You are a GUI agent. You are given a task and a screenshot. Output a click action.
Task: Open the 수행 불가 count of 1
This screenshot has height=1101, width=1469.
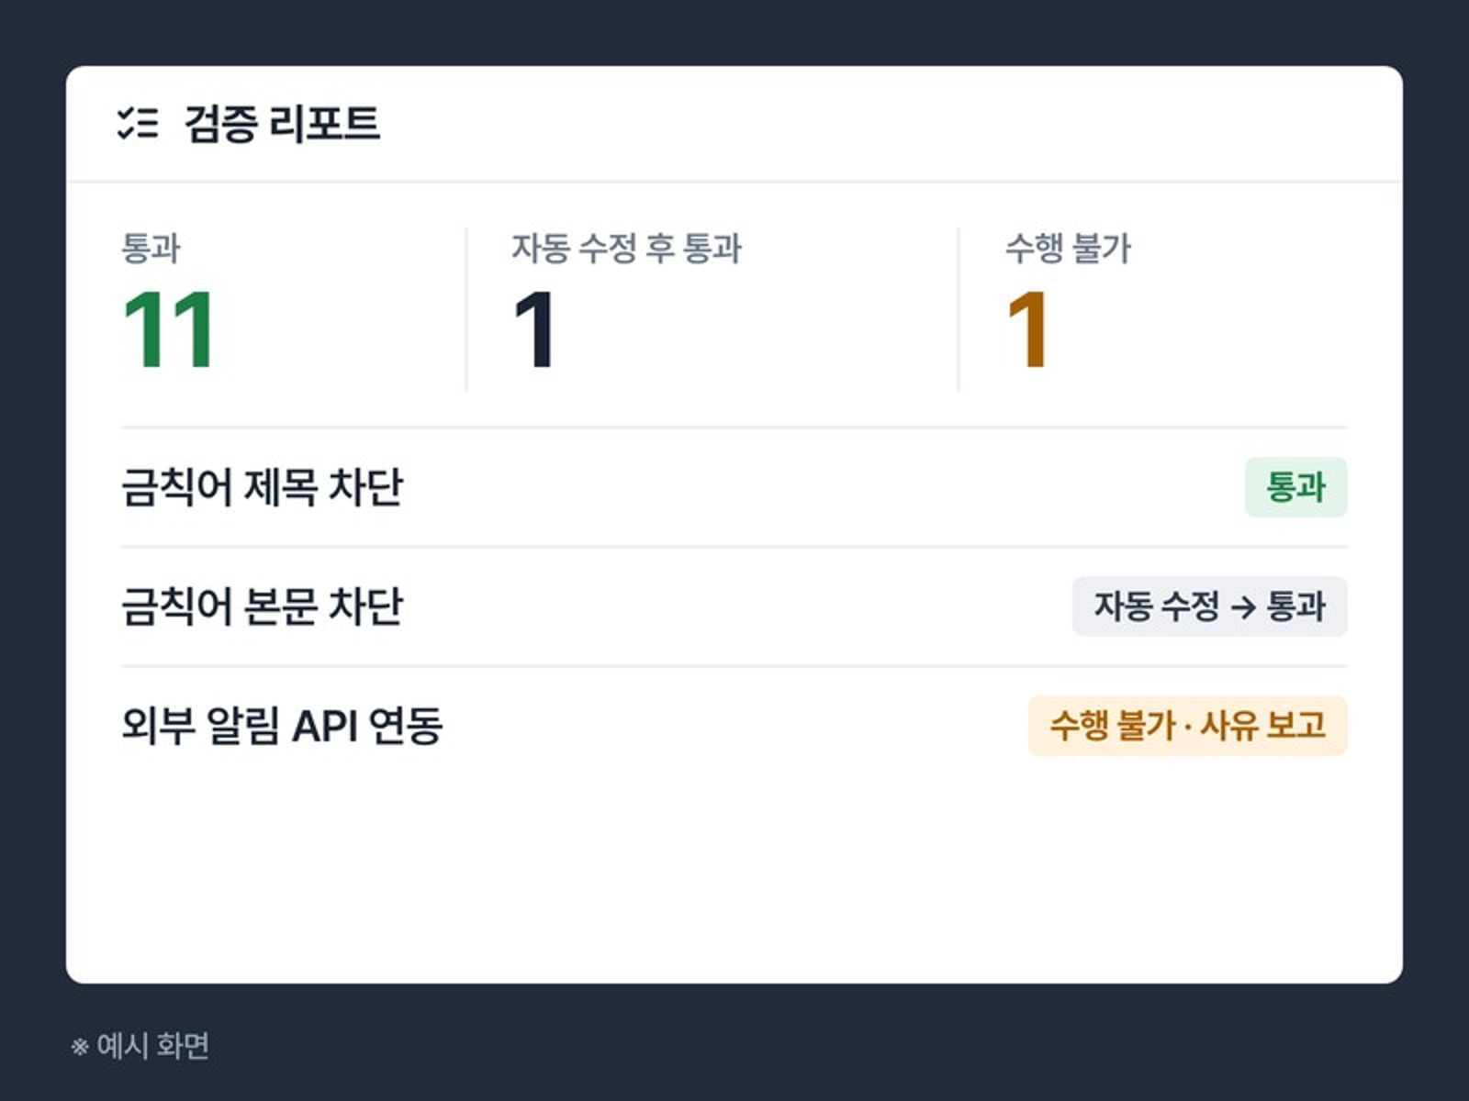tap(1027, 329)
